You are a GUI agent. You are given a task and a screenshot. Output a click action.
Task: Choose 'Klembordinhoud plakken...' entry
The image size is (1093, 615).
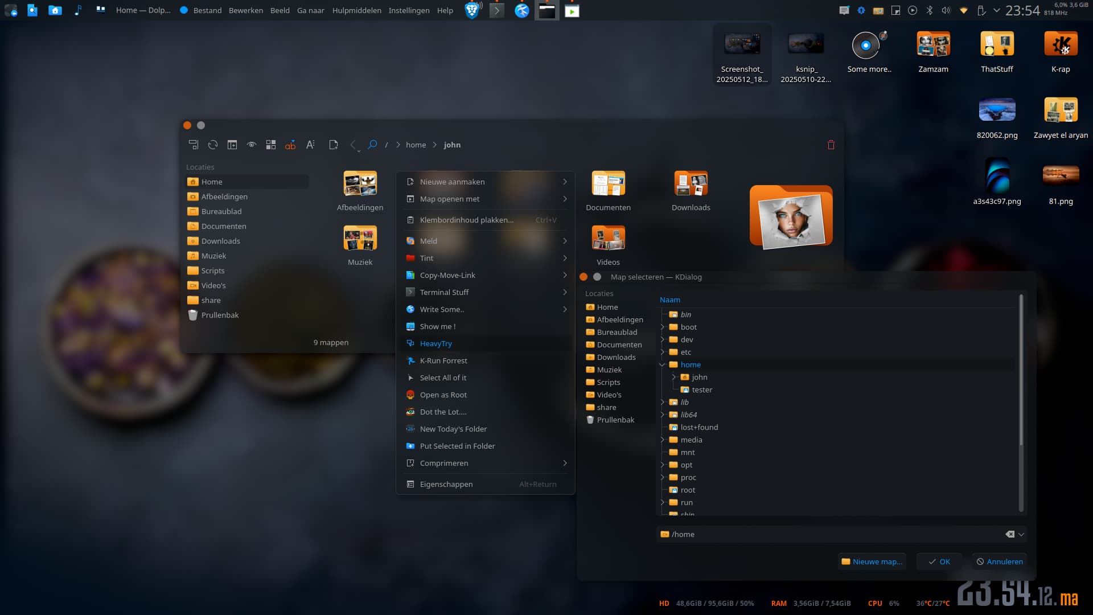click(486, 220)
